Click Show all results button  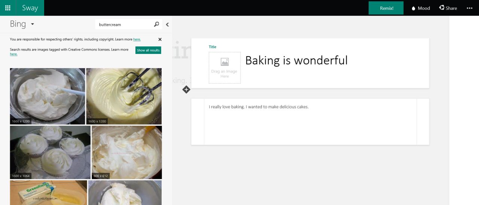(148, 50)
